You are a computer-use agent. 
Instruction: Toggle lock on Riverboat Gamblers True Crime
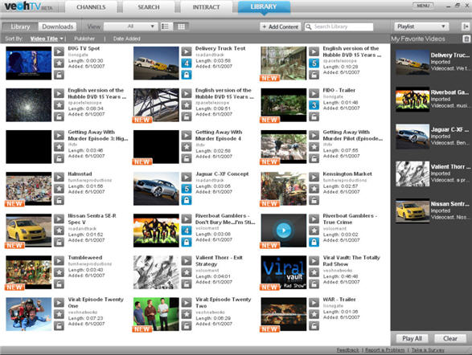pyautogui.click(x=314, y=242)
